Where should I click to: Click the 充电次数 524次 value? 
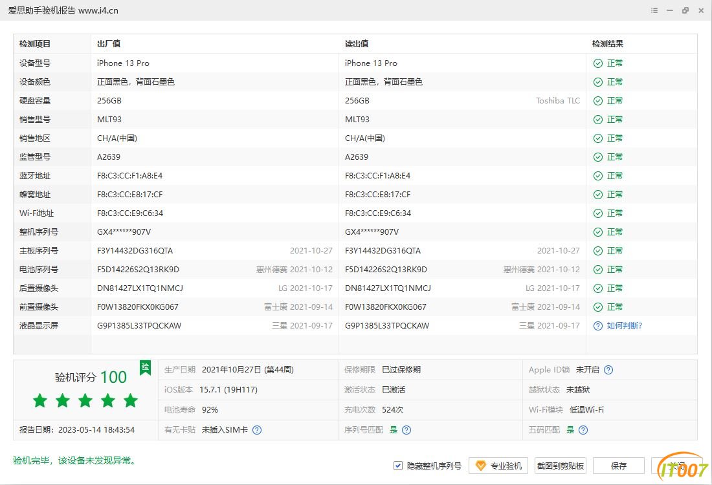[x=393, y=410]
